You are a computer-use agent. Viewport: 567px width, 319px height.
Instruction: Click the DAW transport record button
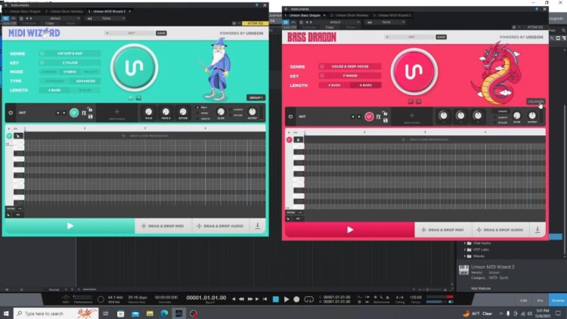pos(296,299)
